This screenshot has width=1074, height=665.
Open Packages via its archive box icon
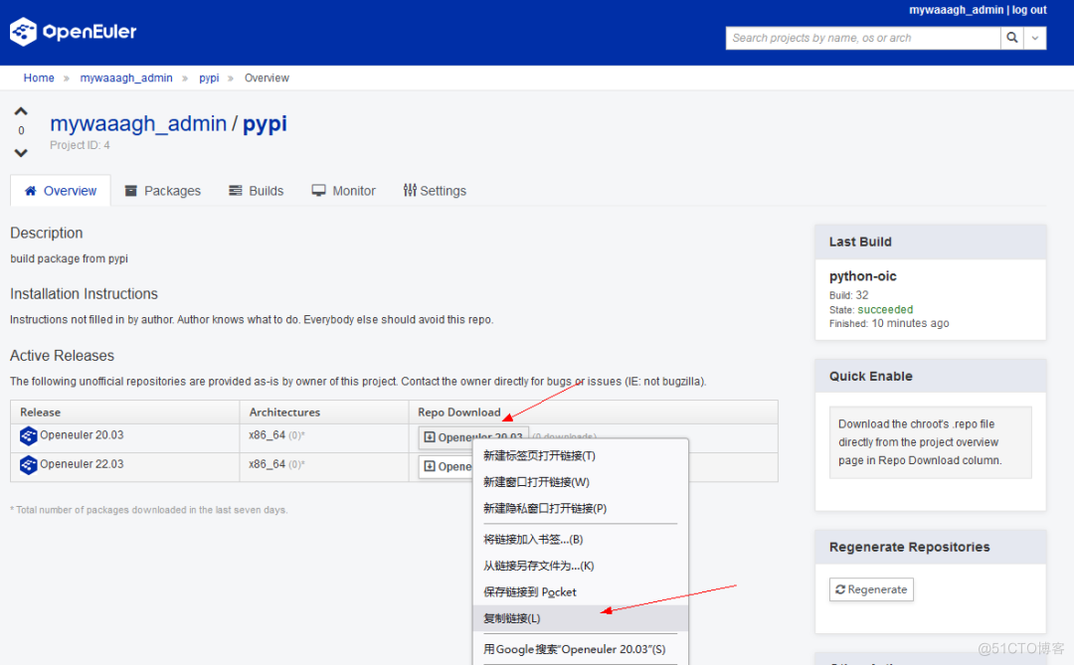pos(130,190)
